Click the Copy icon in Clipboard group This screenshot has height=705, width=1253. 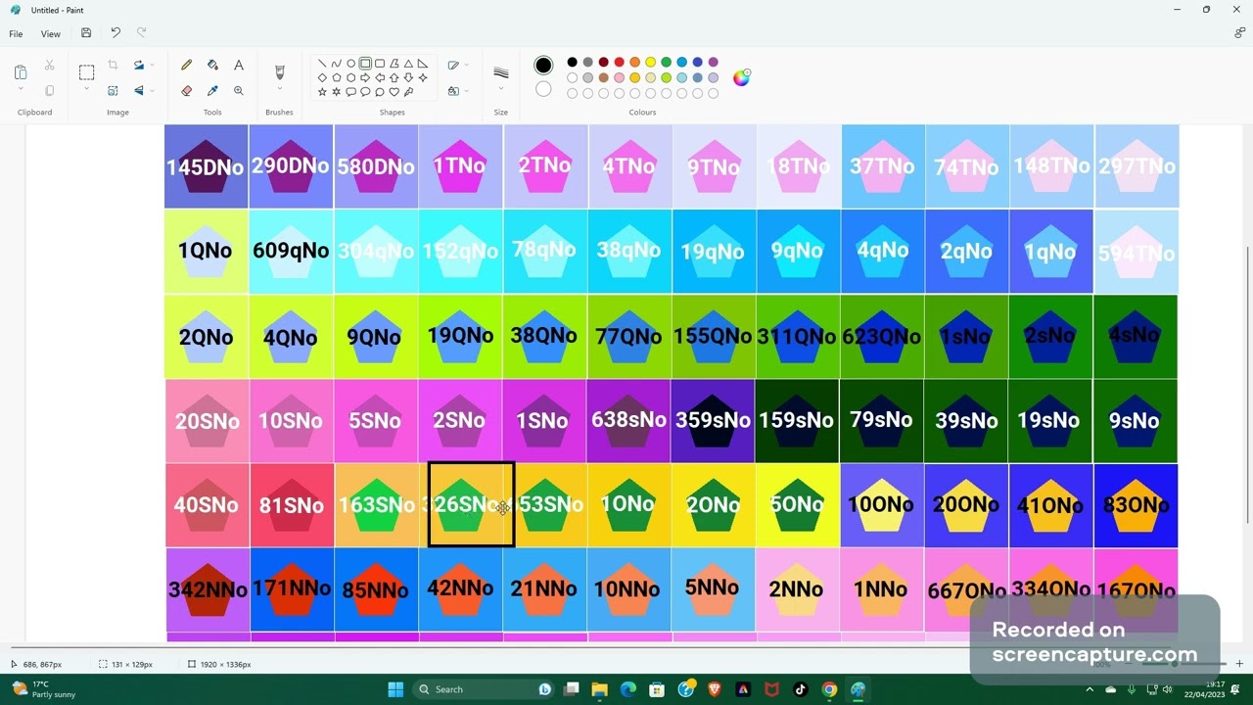point(49,91)
